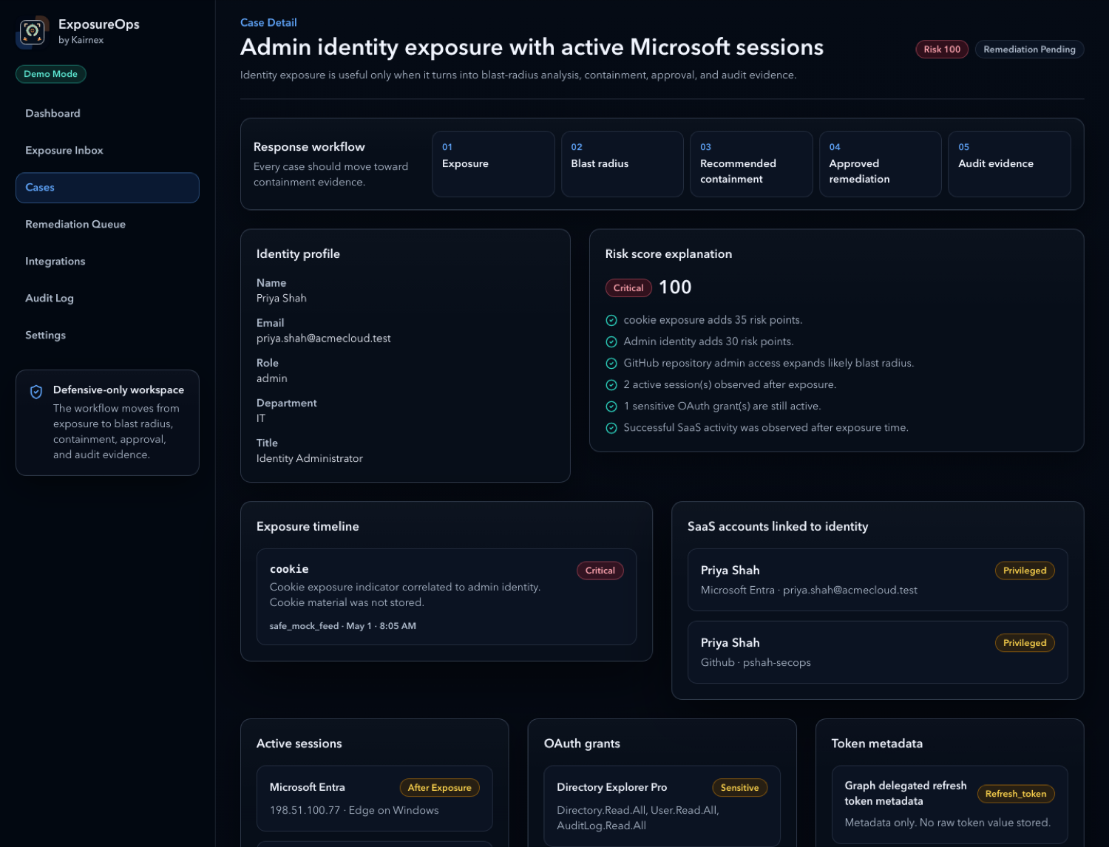Image resolution: width=1109 pixels, height=847 pixels.
Task: Click the Department value IT
Action: coord(261,418)
